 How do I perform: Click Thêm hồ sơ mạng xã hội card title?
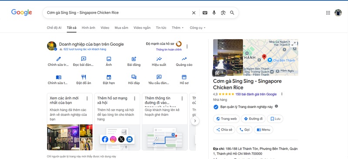tap(112, 100)
